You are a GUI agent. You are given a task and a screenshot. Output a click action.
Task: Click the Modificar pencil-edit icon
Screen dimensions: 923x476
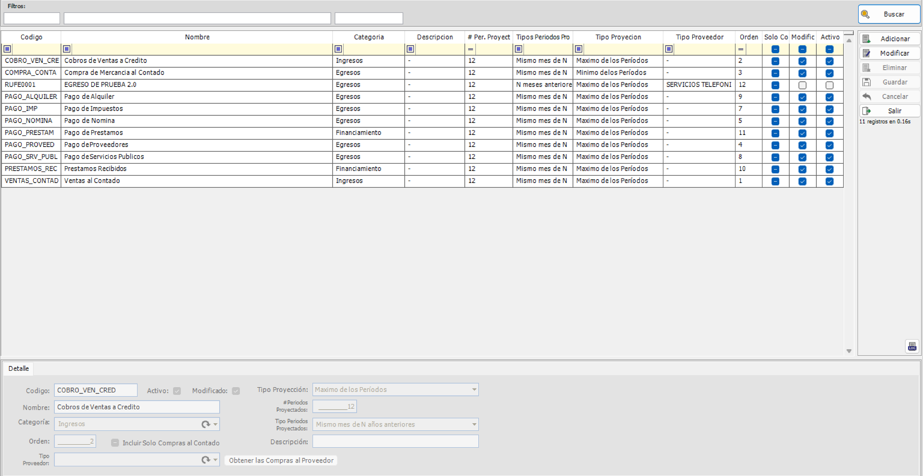point(867,53)
